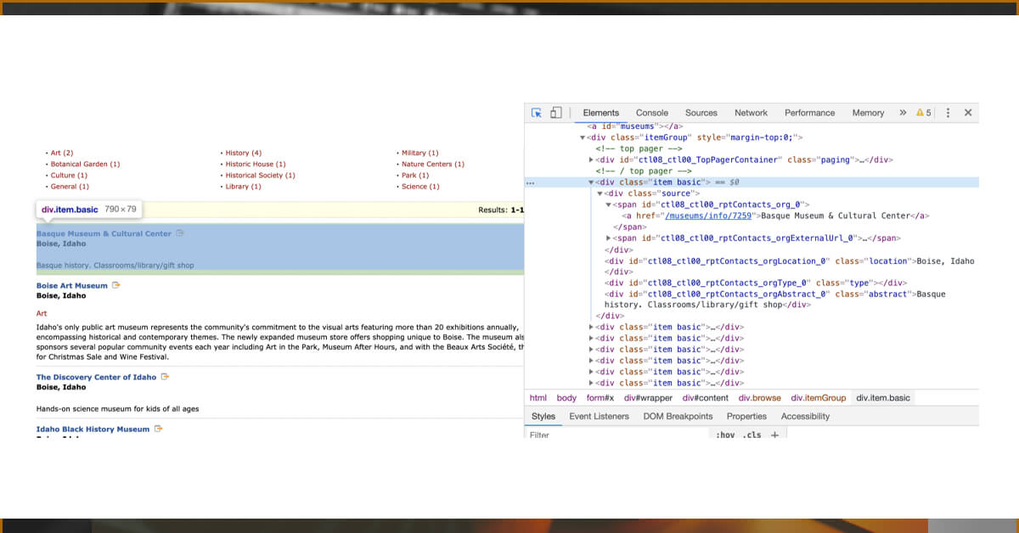Filter museums by Library (1)
Image resolution: width=1019 pixels, height=533 pixels.
click(x=244, y=186)
